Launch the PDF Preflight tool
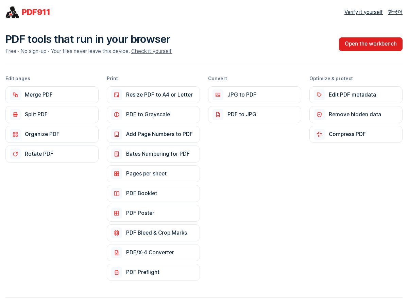This screenshot has width=408, height=306. click(x=153, y=272)
